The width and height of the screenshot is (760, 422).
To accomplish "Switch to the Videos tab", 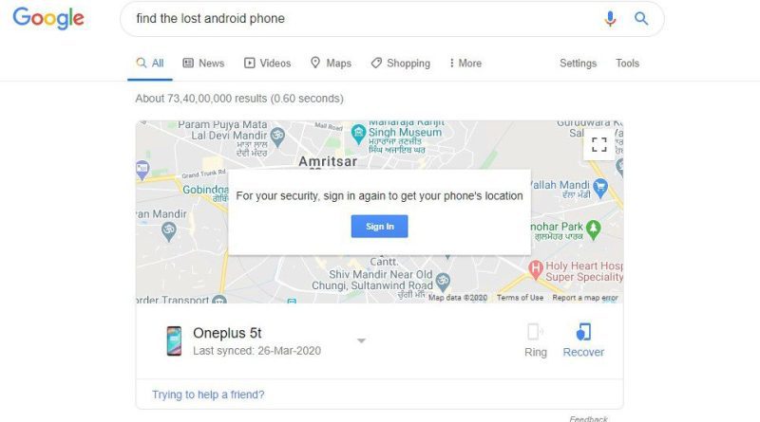I will pos(268,63).
